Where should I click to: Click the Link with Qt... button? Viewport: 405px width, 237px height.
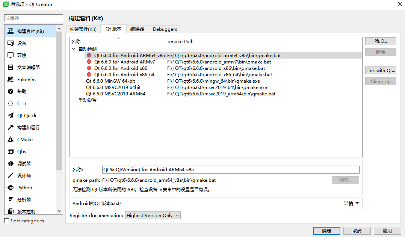[381, 71]
